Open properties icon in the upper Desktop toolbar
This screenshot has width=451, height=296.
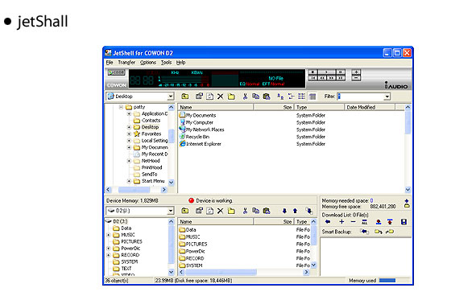(199, 97)
